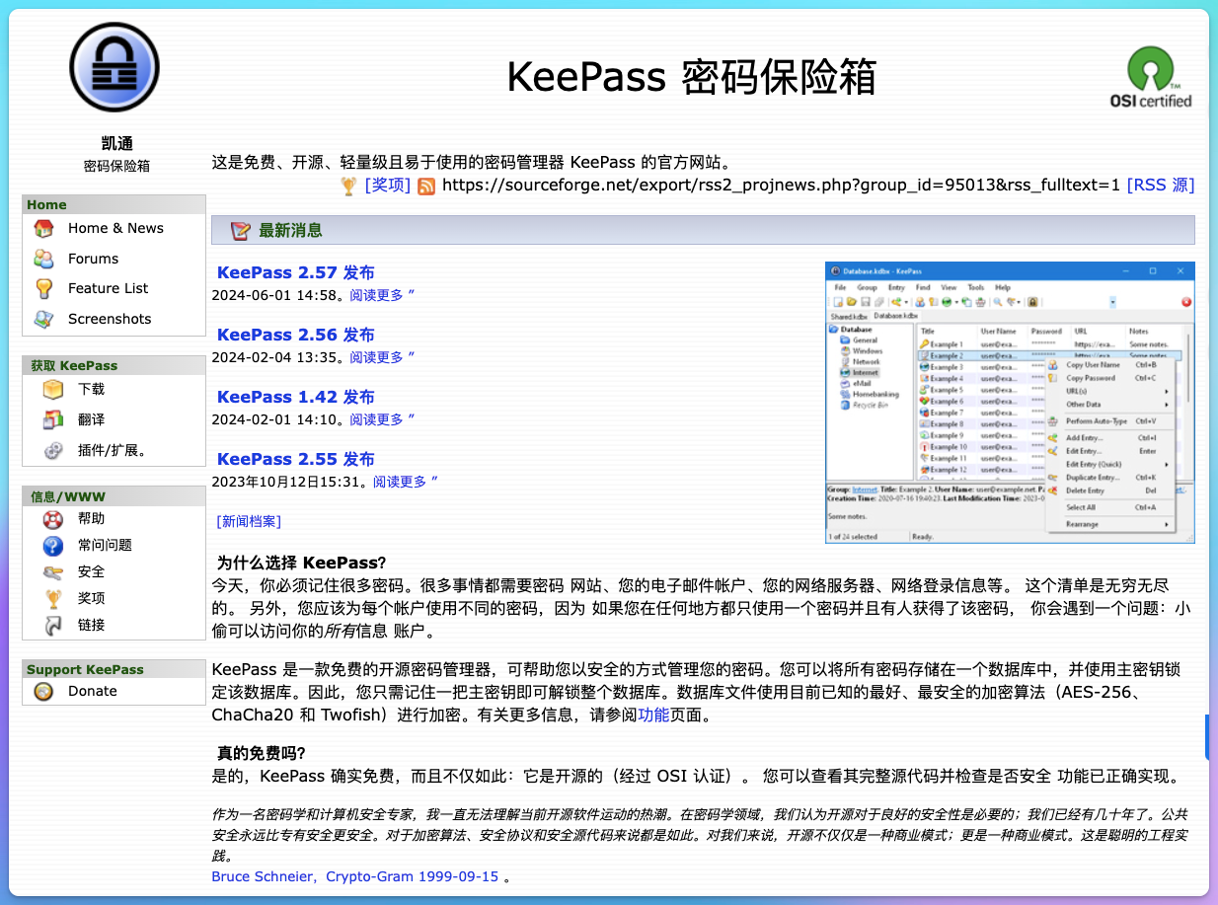Click the key icon beside 安全
This screenshot has height=905, width=1218.
point(53,572)
